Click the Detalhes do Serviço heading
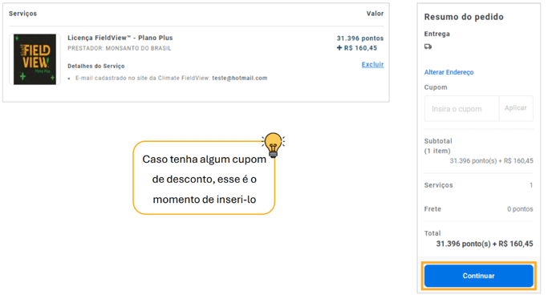The height and width of the screenshot is (303, 552). click(x=96, y=67)
